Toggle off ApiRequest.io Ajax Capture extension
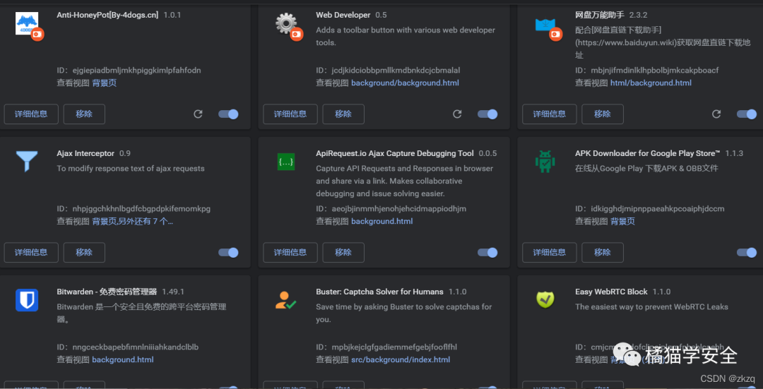 pyautogui.click(x=487, y=252)
